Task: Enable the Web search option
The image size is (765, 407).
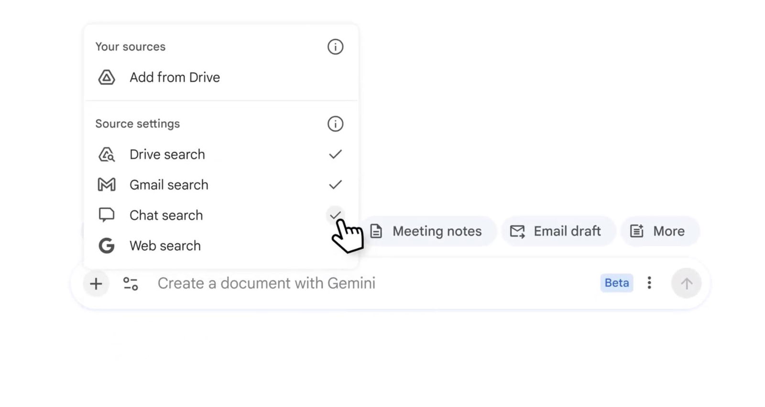Action: [x=165, y=246]
